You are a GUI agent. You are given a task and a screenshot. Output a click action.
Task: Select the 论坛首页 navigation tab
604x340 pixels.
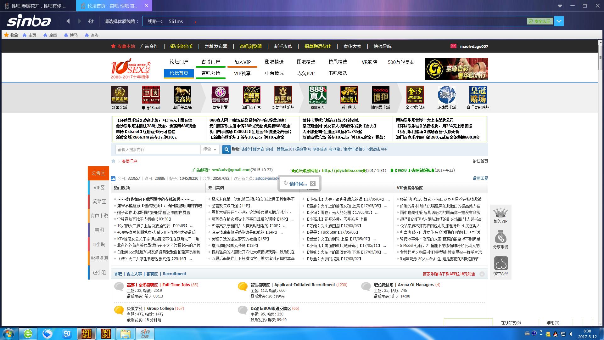coord(179,73)
